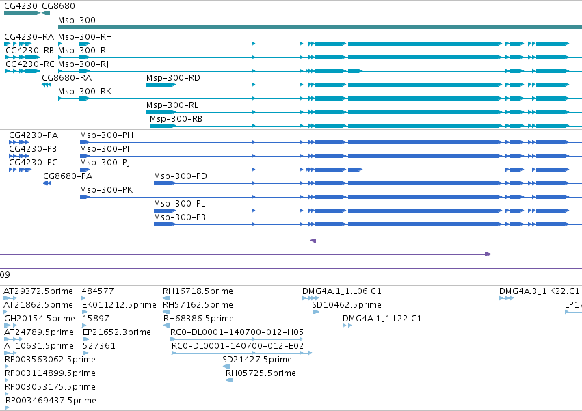Click the RH05725.5prime label
Viewport: 582px width, 411px height.
click(x=261, y=373)
